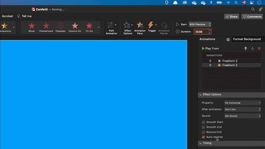This screenshot has width=265, height=149.
Task: Open the Trigger menu
Action: pos(152,27)
